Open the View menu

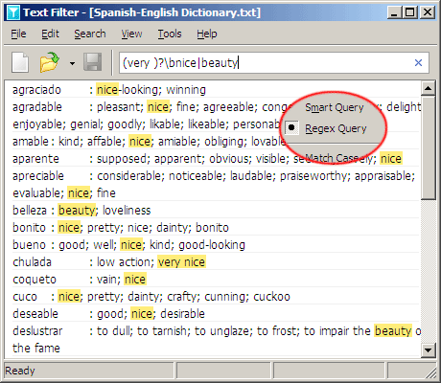pos(131,34)
